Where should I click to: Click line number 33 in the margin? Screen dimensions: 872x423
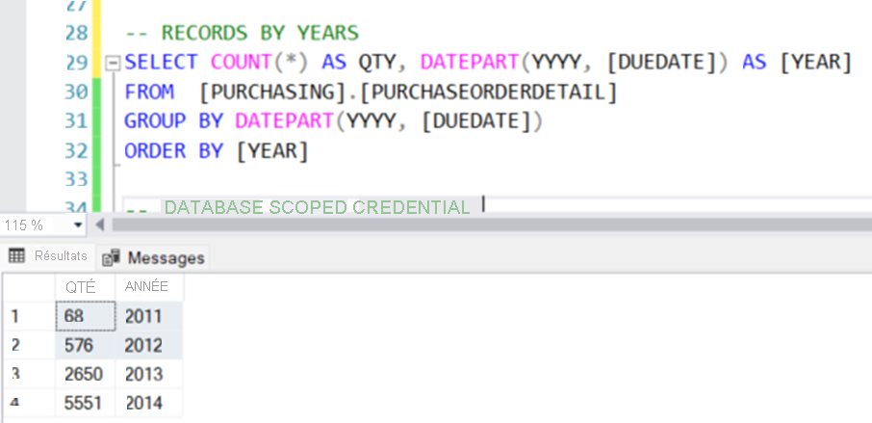tap(77, 179)
